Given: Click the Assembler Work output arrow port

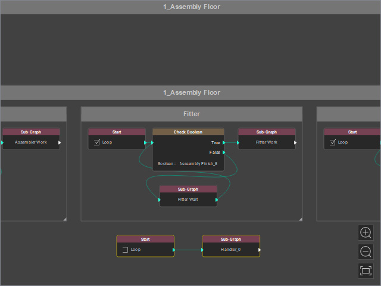Looking at the screenshot, I should pyautogui.click(x=60, y=142).
